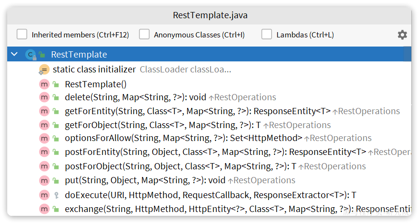Click the method icon beside RestTemplate() constructor
This screenshot has width=419, height=224.
click(44, 84)
